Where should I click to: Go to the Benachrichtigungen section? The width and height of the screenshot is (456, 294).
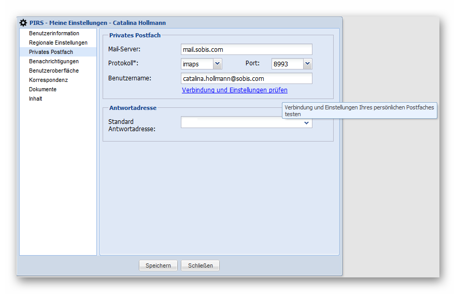54,61
